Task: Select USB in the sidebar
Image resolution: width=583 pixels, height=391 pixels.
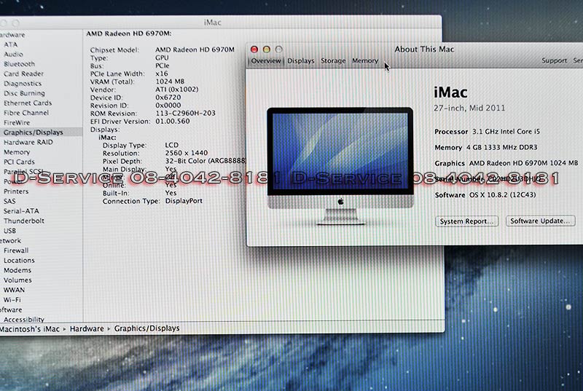Action: pyautogui.click(x=9, y=231)
